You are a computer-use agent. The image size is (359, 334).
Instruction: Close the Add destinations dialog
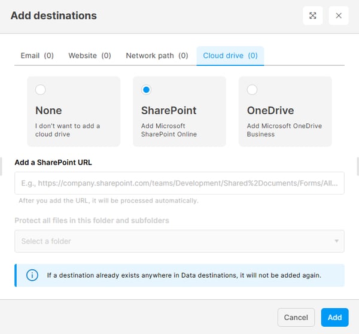339,16
